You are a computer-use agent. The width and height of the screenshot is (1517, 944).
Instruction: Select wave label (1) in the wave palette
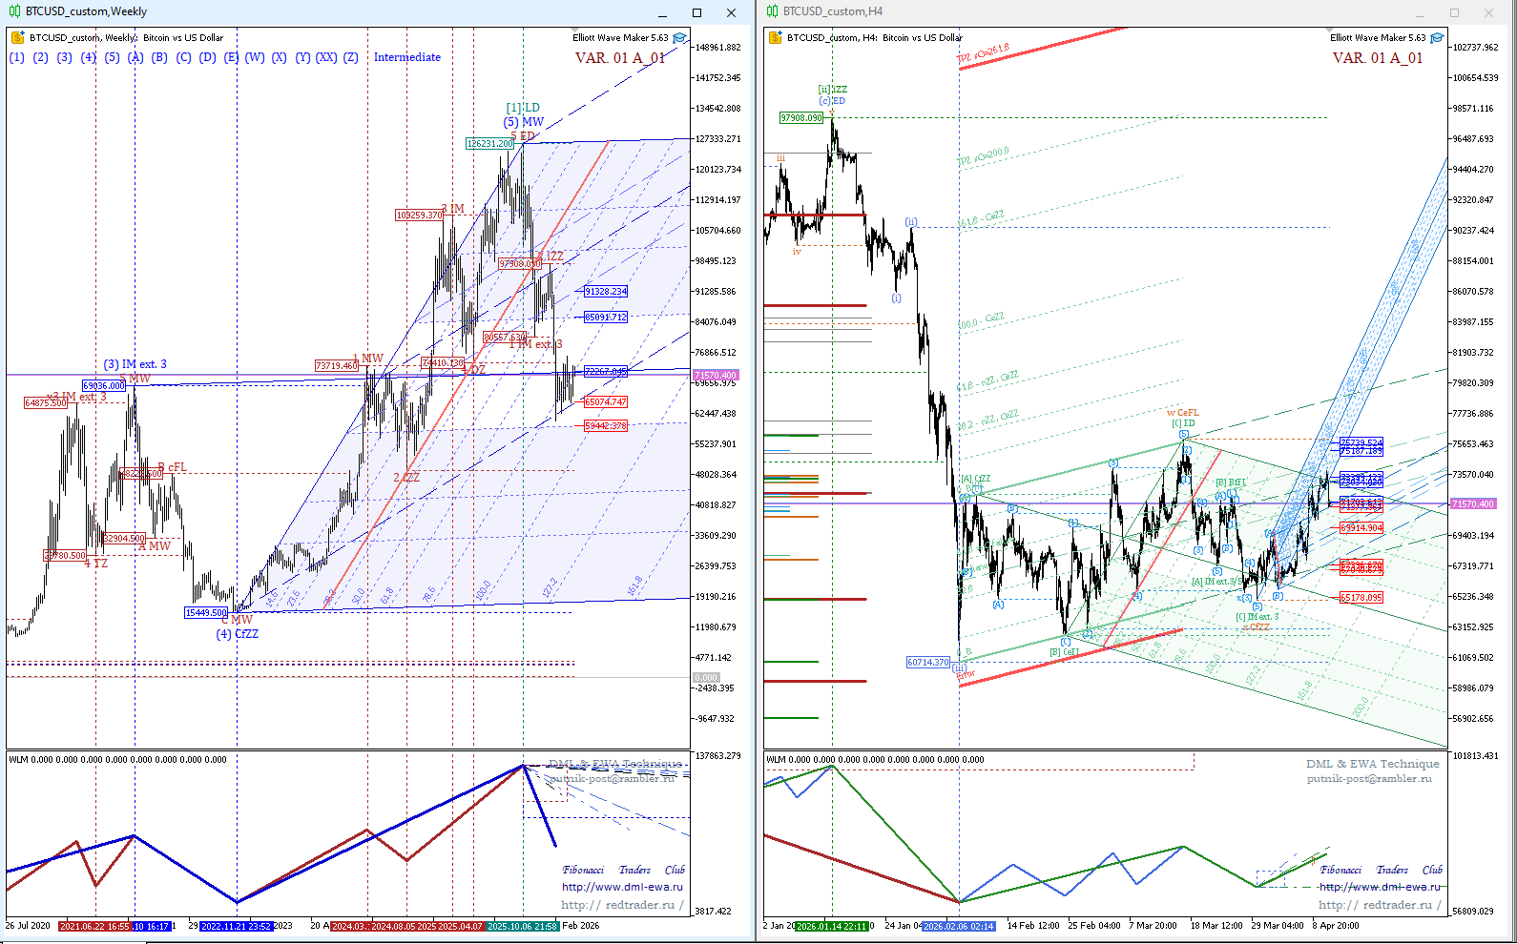tap(17, 57)
